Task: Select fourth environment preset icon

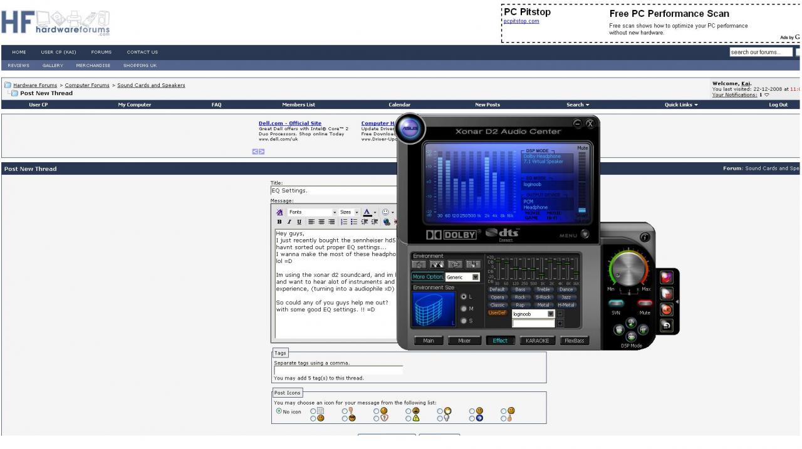Action: 473,265
